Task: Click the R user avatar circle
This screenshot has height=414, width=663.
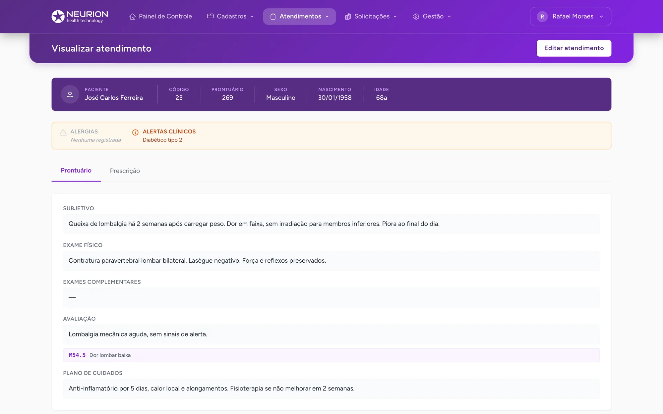Action: pyautogui.click(x=542, y=17)
